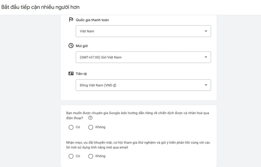Click the Bắt đầu tiếp cận nhiều người hơn heading
The width and height of the screenshot is (261, 167).
41,7
